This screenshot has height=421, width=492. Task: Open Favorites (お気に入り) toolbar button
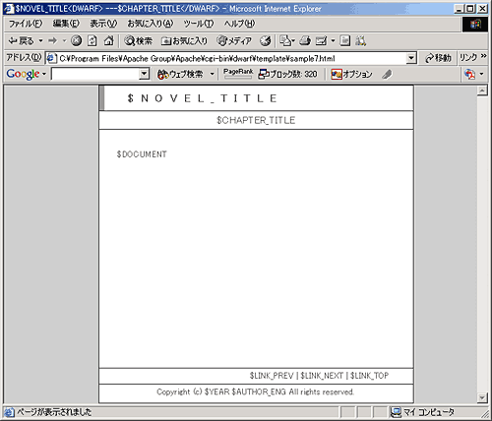(184, 40)
